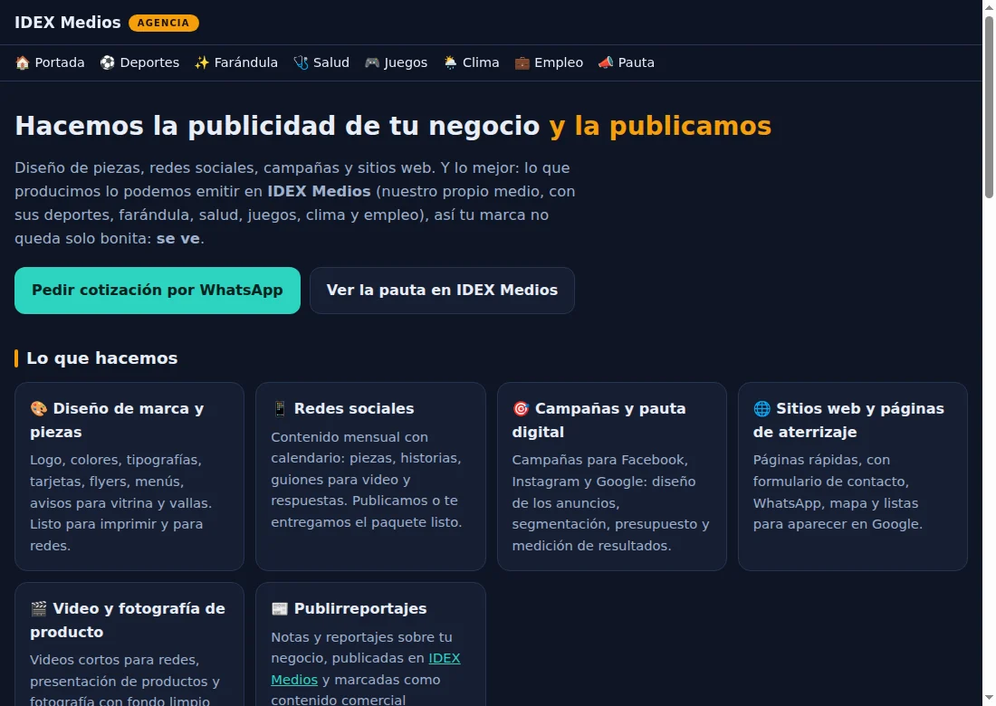
Task: Click the globe icon on Sitios web card
Action: (761, 409)
